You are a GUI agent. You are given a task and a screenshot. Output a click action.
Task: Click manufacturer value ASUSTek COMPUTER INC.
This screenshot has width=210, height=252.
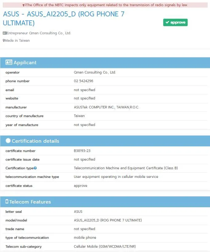(x=106, y=107)
